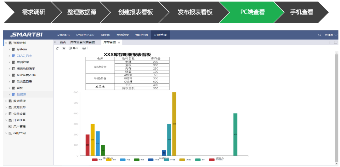Click the tab list handle icon before 首页

(55, 42)
